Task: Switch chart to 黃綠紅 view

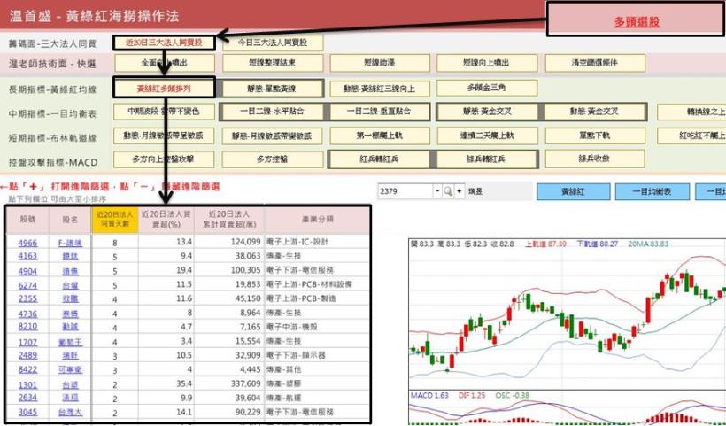Action: [x=573, y=191]
